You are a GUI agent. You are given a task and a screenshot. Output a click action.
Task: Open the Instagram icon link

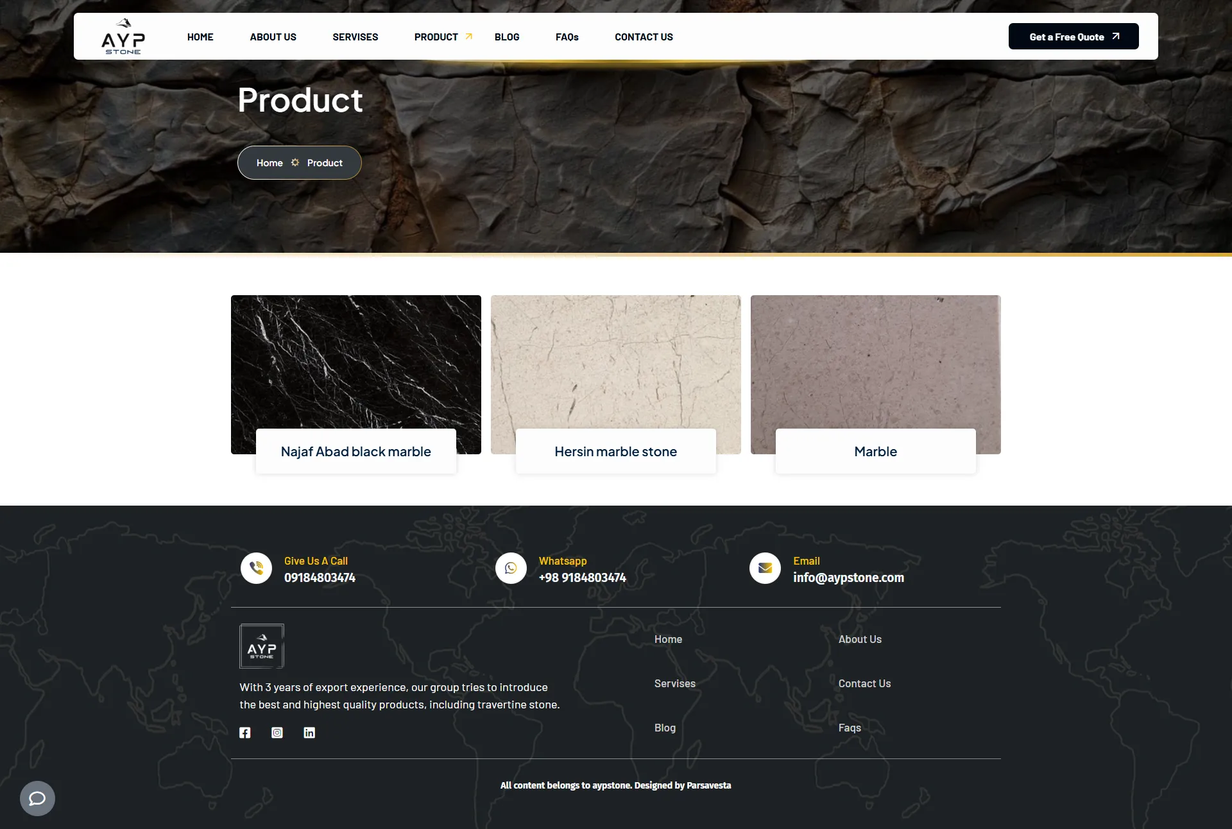pyautogui.click(x=277, y=733)
